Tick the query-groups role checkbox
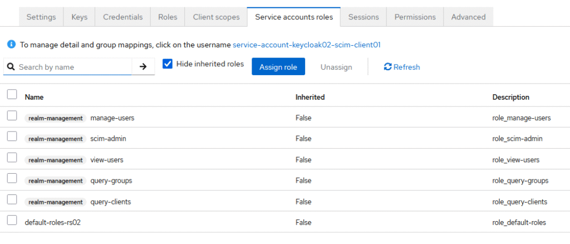Viewport: 570px width, 244px height. point(12,179)
